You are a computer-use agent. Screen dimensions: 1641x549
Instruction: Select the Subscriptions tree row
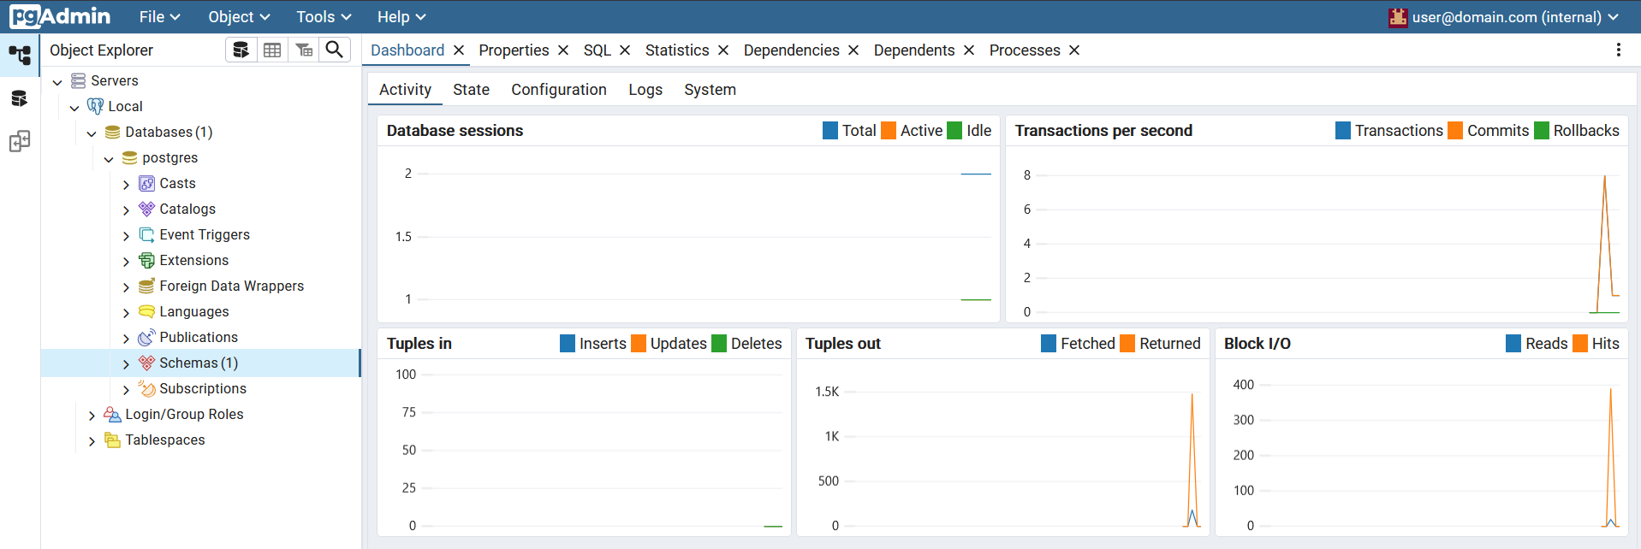[201, 388]
